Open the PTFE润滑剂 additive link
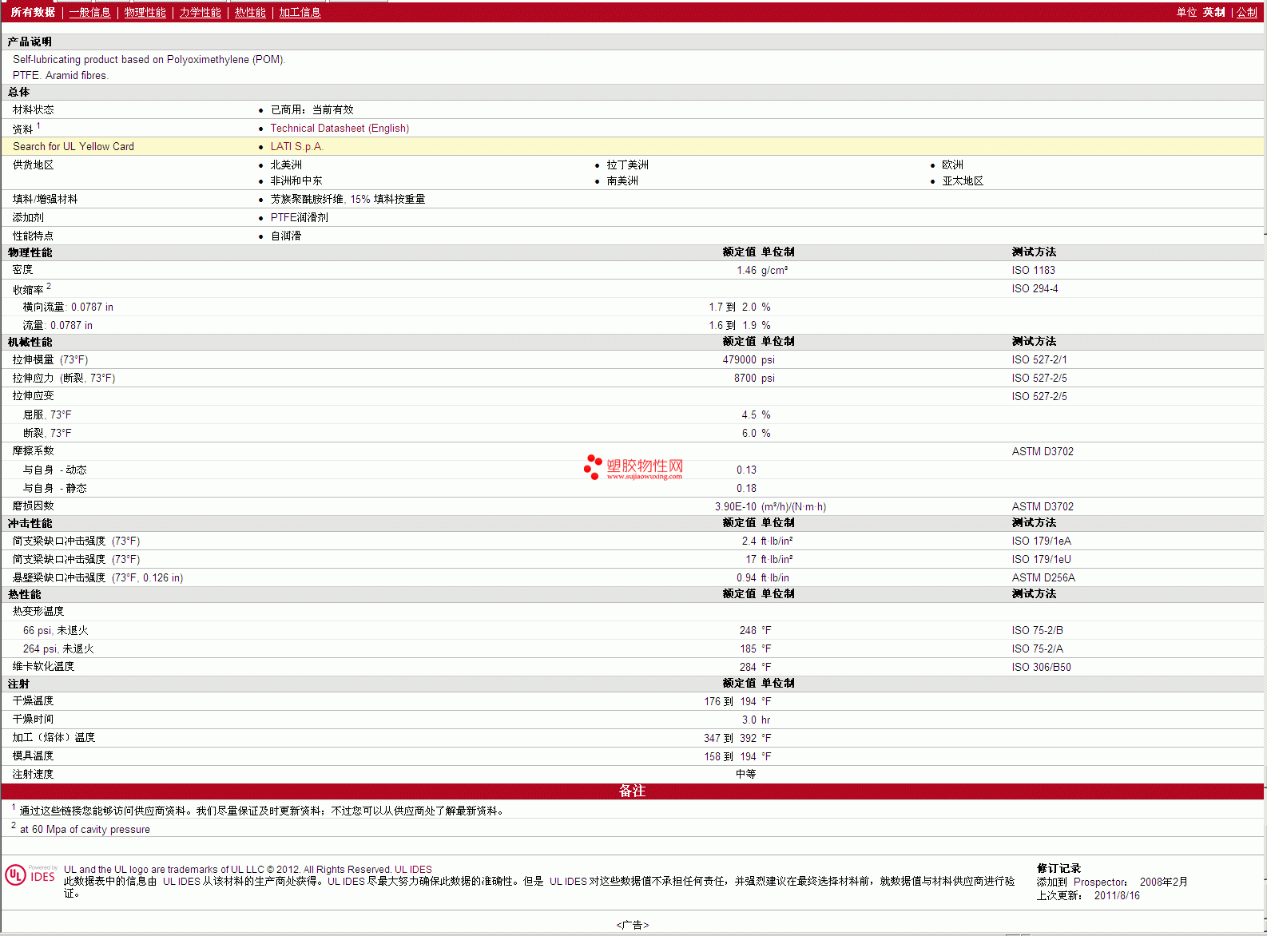 (x=299, y=218)
